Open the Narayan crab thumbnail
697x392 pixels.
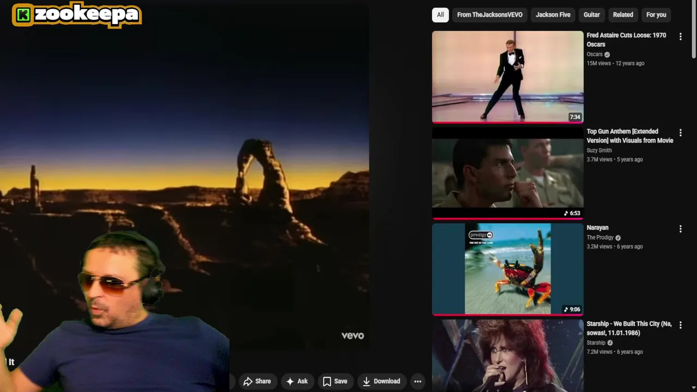(508, 269)
